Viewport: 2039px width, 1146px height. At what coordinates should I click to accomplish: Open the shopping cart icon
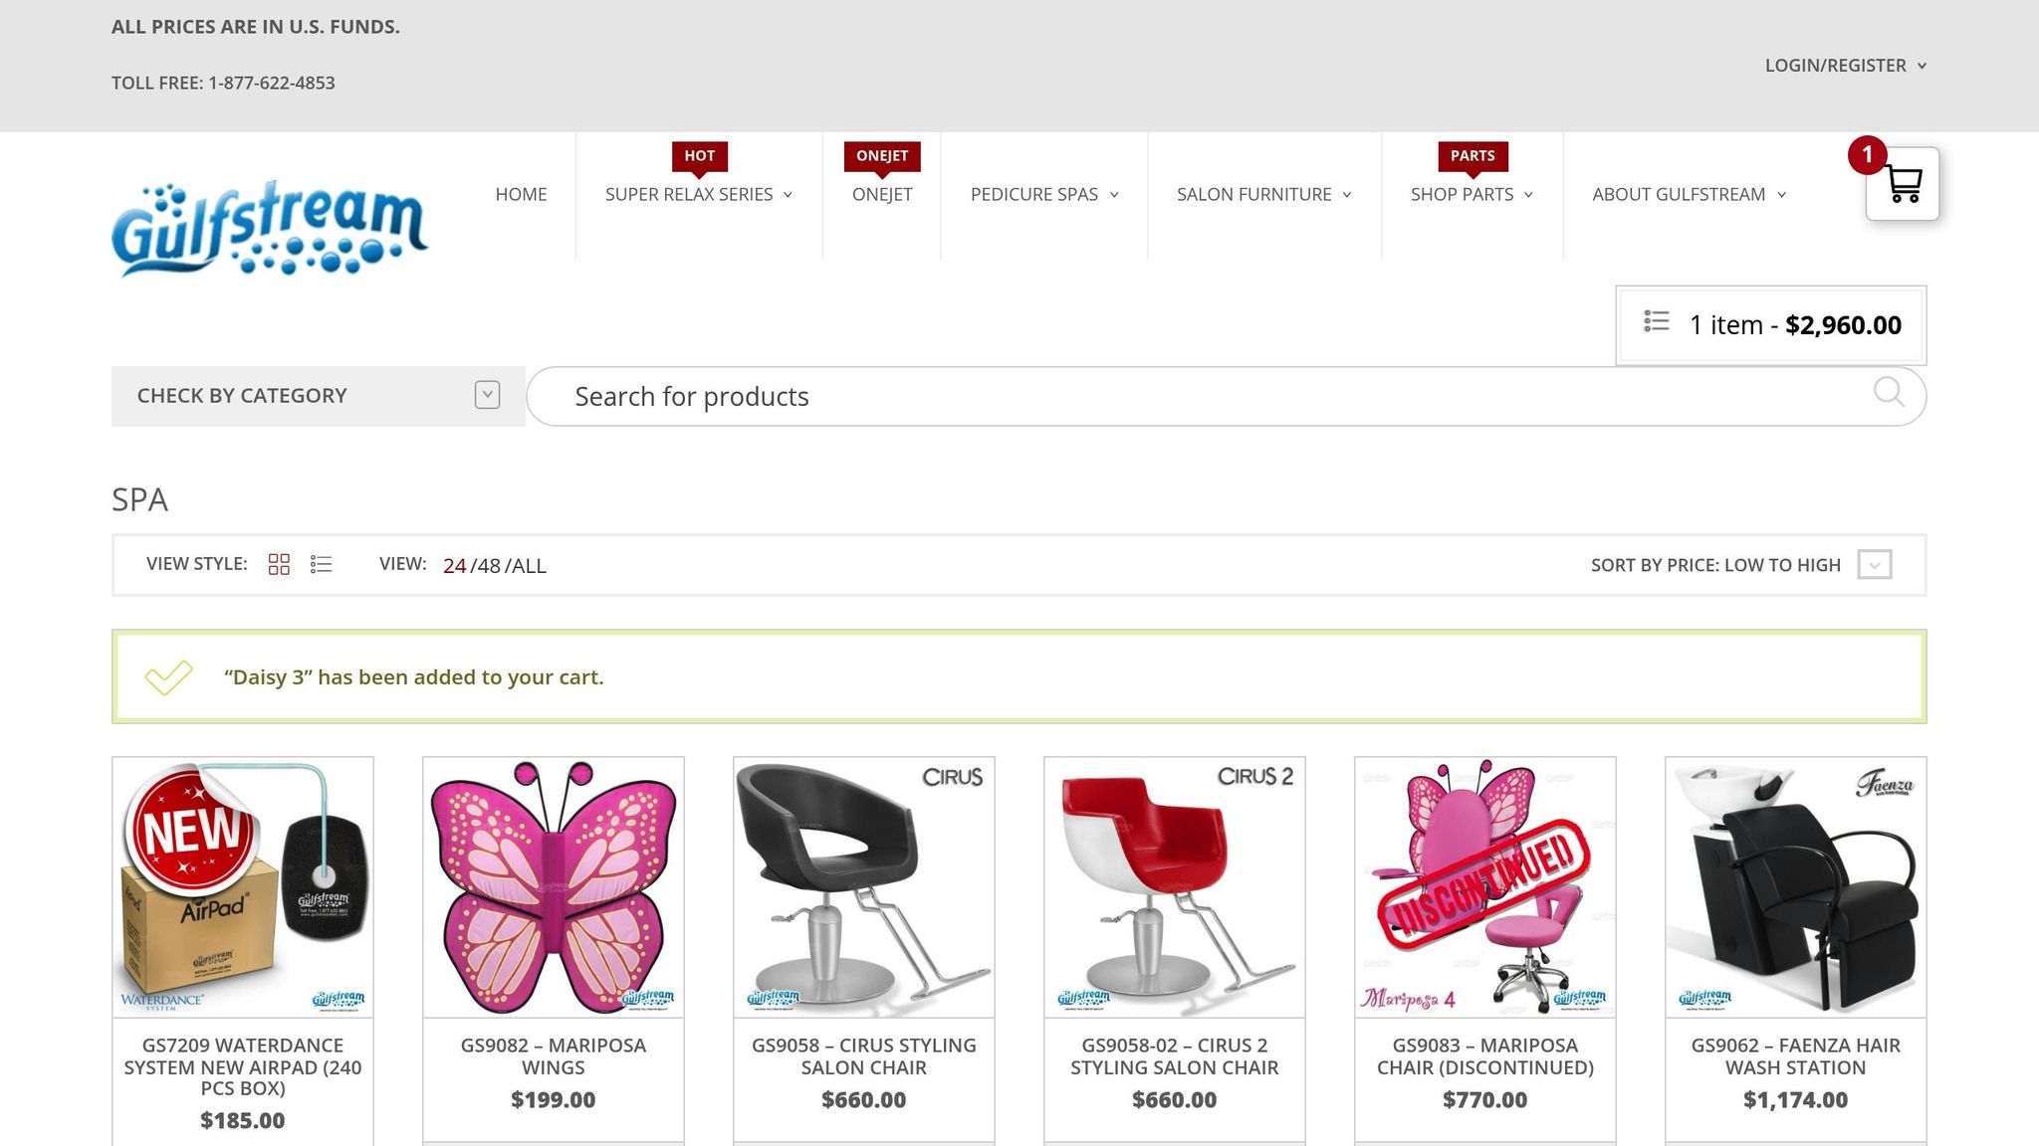click(1903, 184)
